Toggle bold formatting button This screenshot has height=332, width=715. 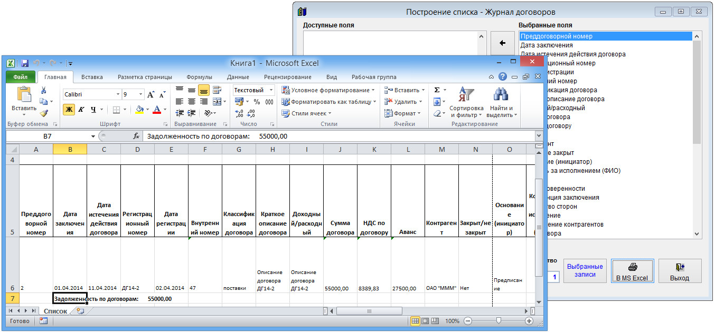coord(69,110)
